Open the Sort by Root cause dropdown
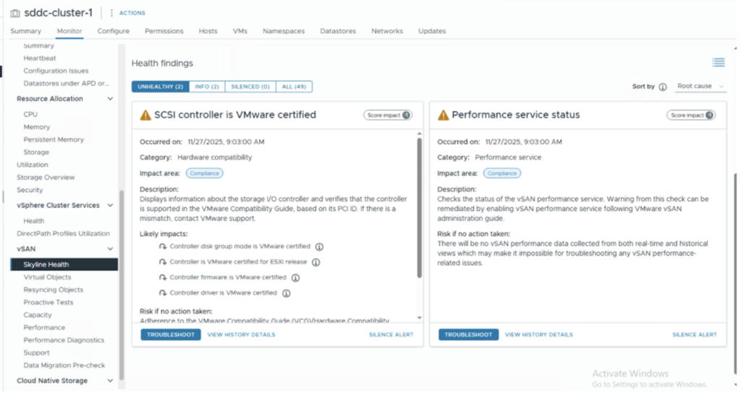The height and width of the screenshot is (398, 741). click(x=700, y=87)
